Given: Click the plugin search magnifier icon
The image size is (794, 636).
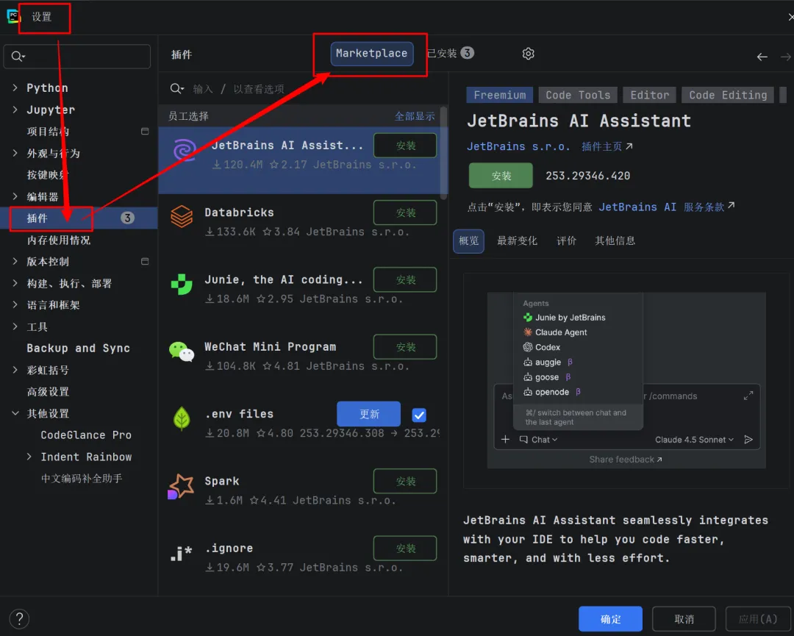Looking at the screenshot, I should click(176, 89).
